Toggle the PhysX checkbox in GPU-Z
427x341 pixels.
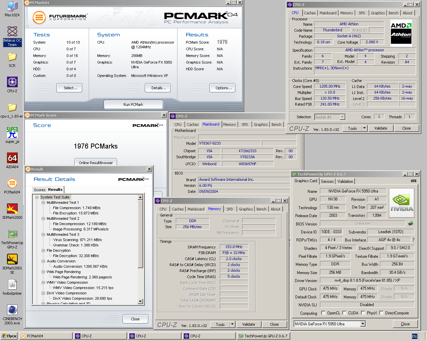(x=363, y=313)
